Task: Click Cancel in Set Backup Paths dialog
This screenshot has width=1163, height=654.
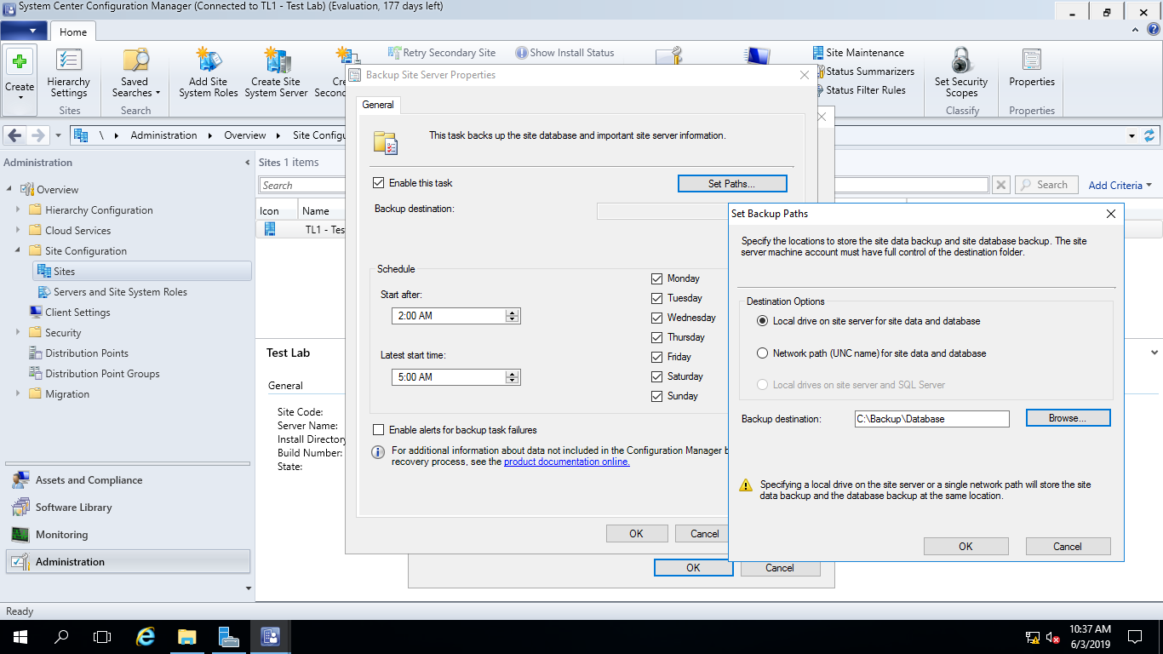Action: [1068, 547]
